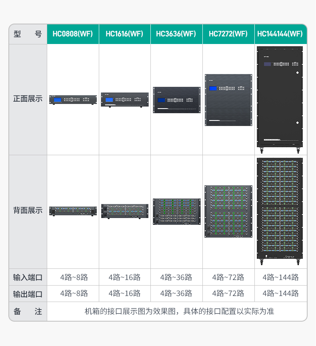Open HC3636(WF) front view image
The height and width of the screenshot is (346, 316).
coord(177,100)
